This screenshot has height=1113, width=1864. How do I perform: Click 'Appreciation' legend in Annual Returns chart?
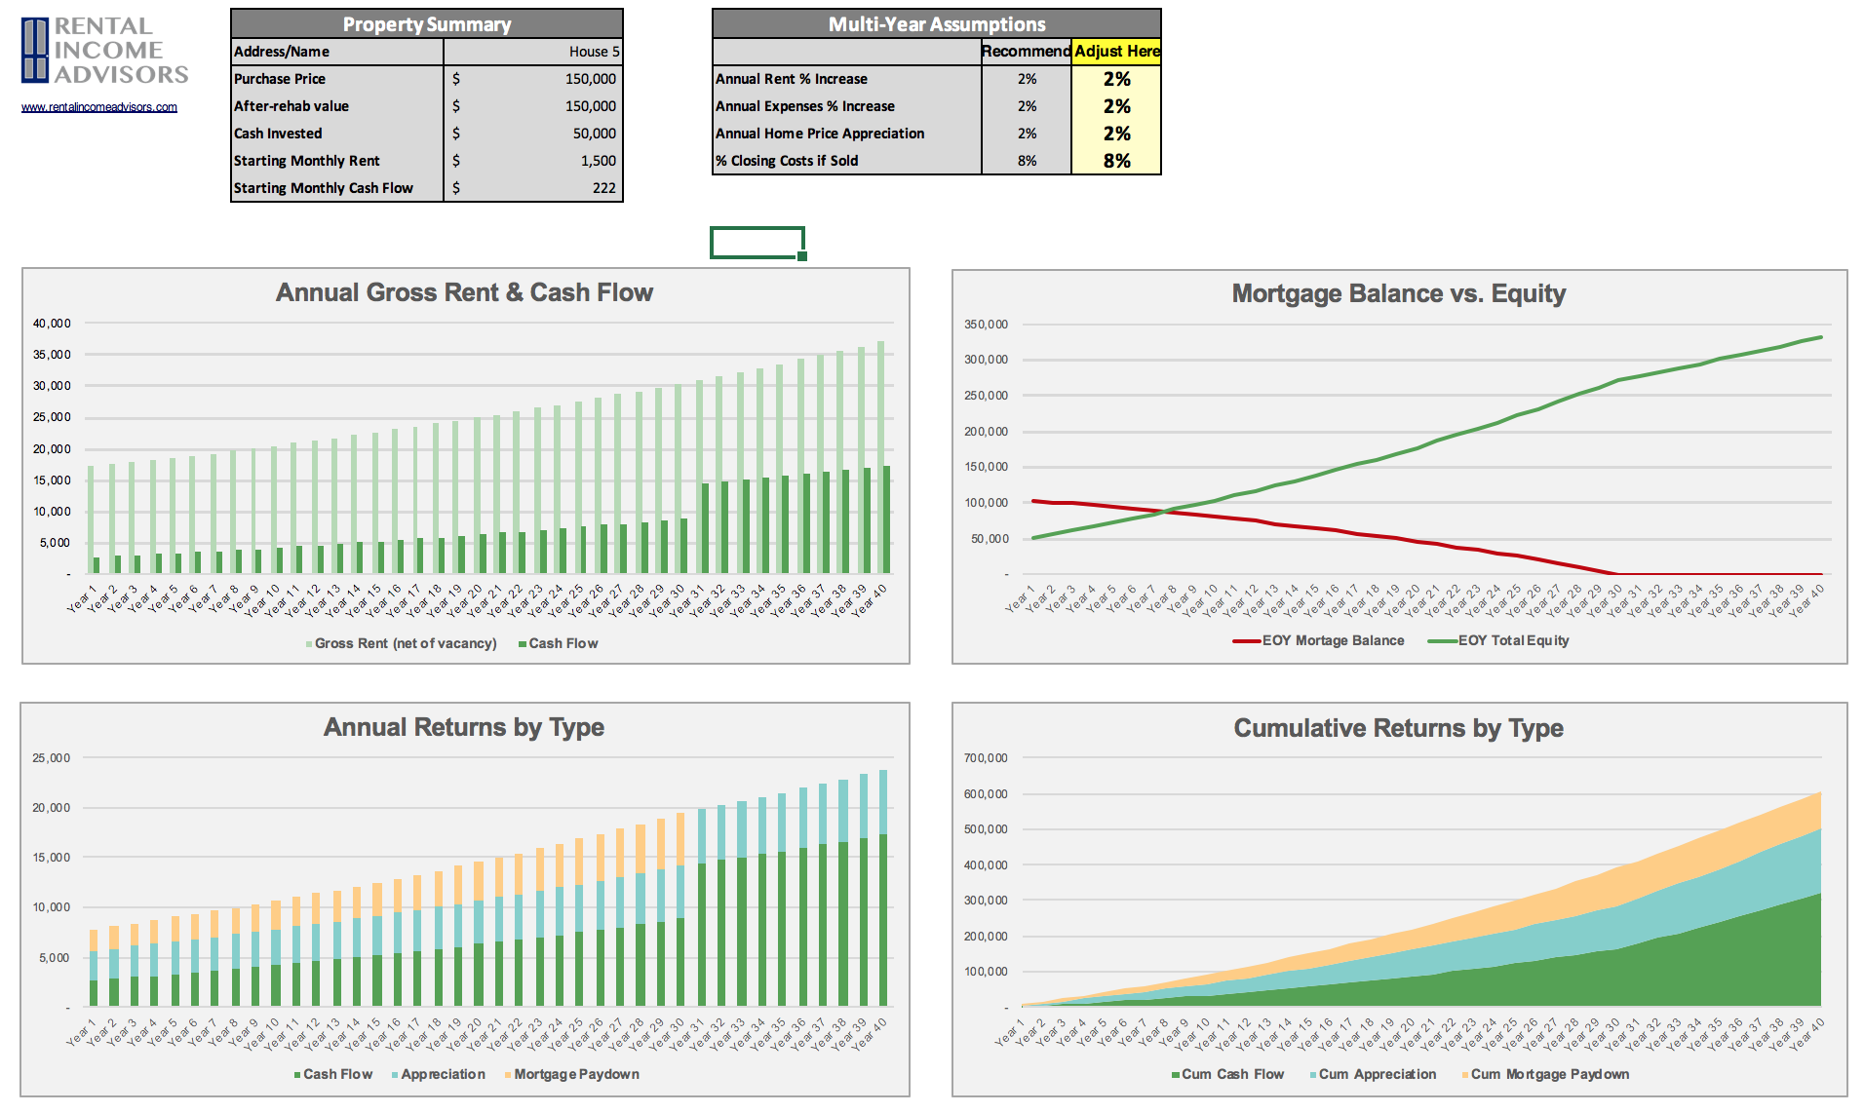coord(439,1074)
